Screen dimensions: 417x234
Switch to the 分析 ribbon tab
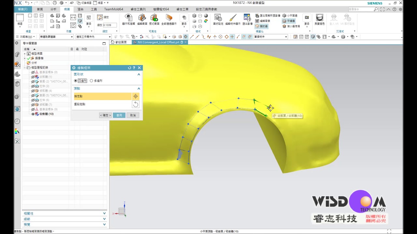click(x=53, y=9)
